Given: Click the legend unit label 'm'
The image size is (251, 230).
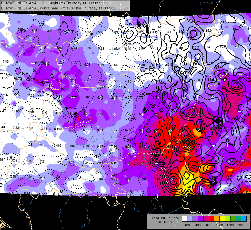Looking at the screenshot, I should coord(164,226).
